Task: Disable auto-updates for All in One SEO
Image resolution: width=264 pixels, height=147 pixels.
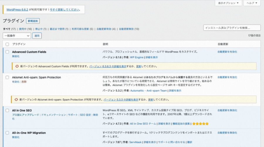Action: pyautogui.click(x=227, y=110)
